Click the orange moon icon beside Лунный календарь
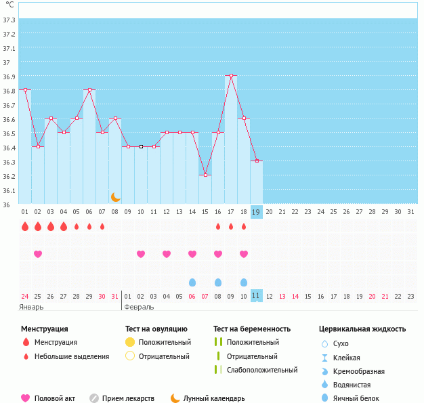The image size is (424, 403). click(x=175, y=398)
